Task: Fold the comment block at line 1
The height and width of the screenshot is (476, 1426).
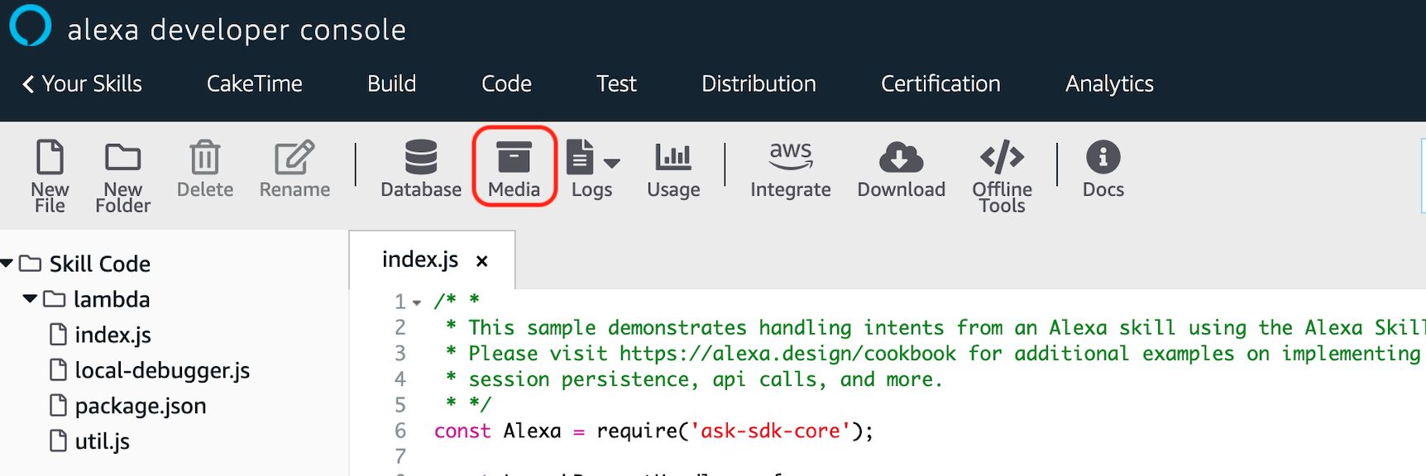Action: pyautogui.click(x=417, y=302)
